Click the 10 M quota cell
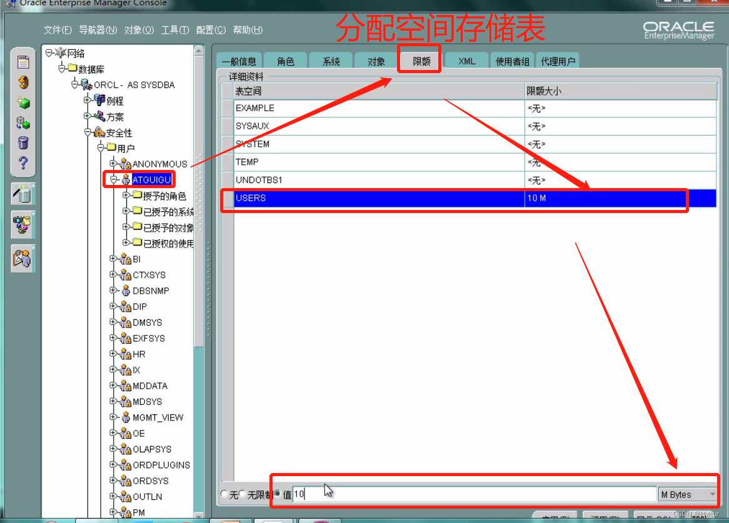Screen dimensions: 729x523 pyautogui.click(x=620, y=198)
